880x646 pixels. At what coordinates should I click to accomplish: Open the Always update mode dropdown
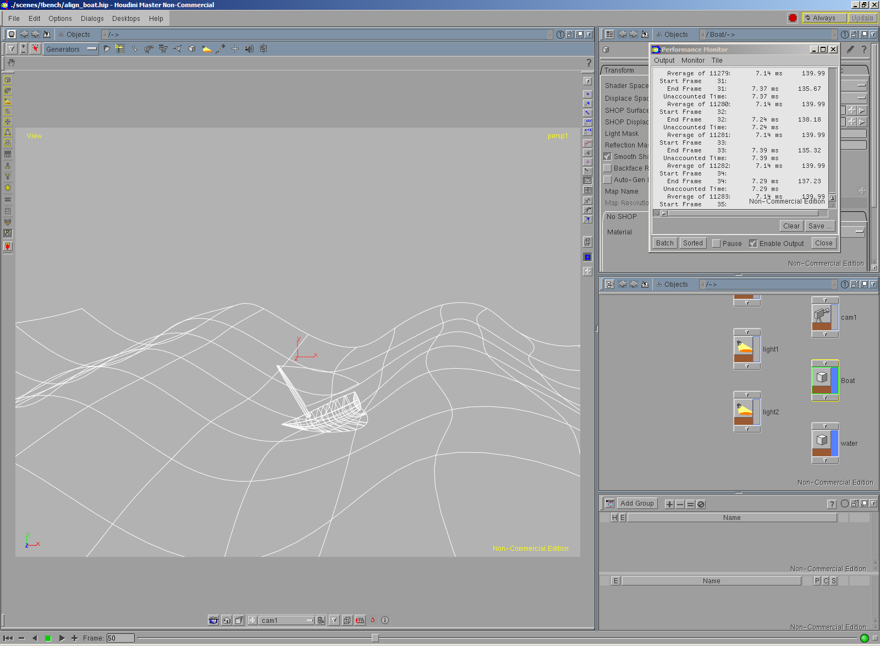point(824,18)
